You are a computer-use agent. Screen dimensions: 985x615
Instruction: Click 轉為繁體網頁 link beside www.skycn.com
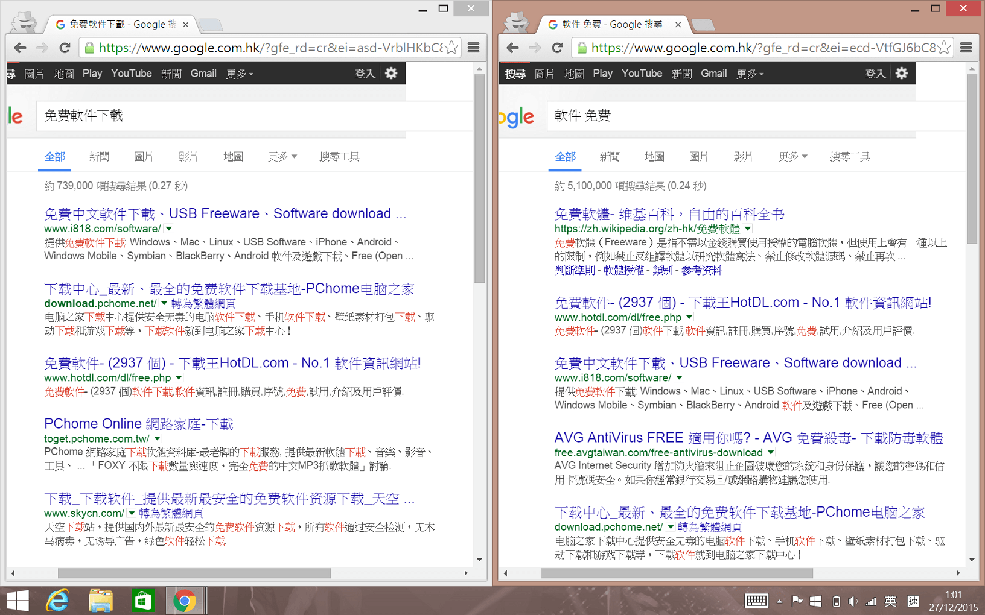coord(171,513)
